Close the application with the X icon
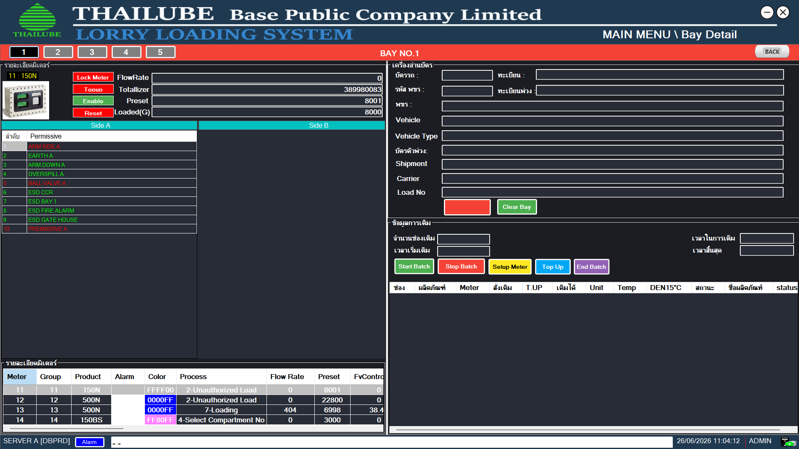Viewport: 799px width, 449px height. 783,12
